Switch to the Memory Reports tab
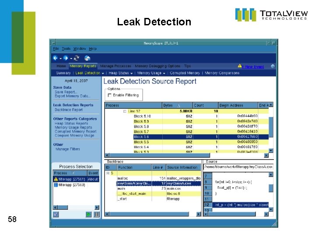 click(83, 66)
